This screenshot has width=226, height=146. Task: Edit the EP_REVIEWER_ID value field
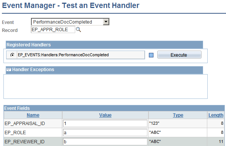click(105, 142)
